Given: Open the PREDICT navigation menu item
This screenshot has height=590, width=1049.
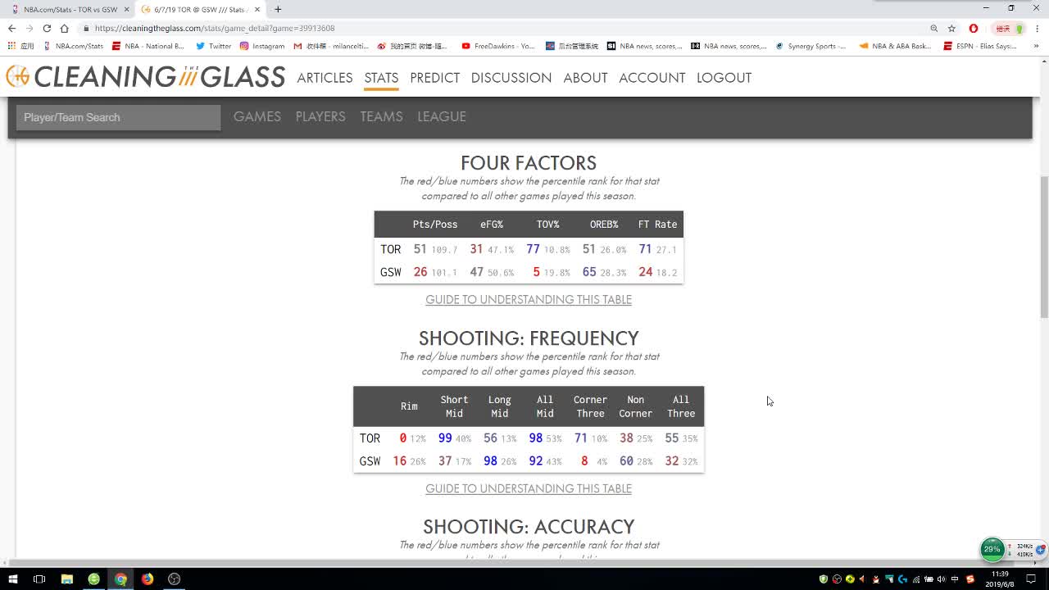Looking at the screenshot, I should (x=434, y=78).
